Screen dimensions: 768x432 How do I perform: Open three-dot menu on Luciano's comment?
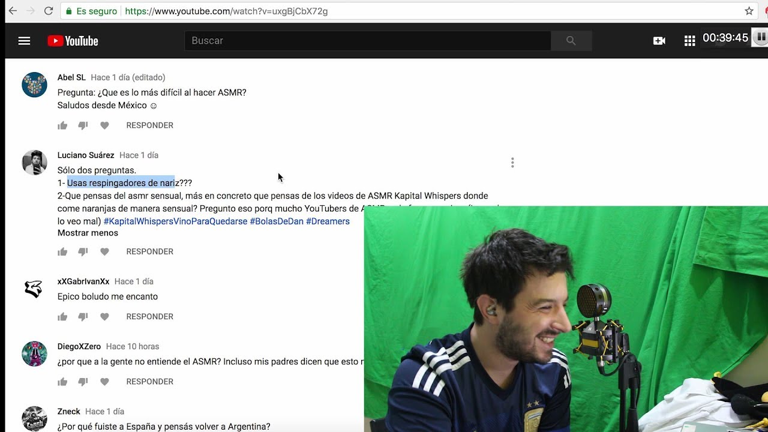(x=512, y=163)
